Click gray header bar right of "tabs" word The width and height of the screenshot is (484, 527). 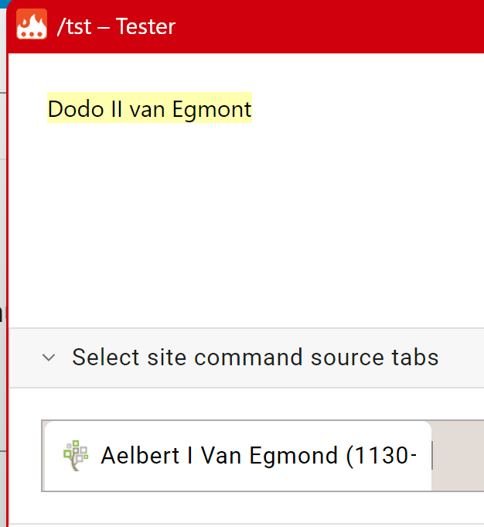coord(462,358)
